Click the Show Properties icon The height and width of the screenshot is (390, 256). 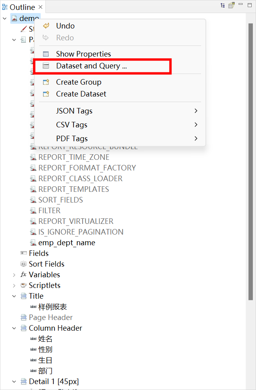click(x=46, y=54)
